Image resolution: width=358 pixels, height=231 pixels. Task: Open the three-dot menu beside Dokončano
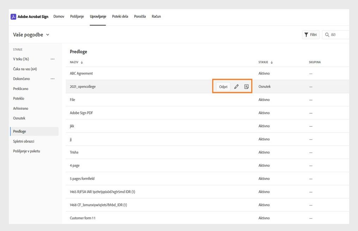tap(53, 79)
